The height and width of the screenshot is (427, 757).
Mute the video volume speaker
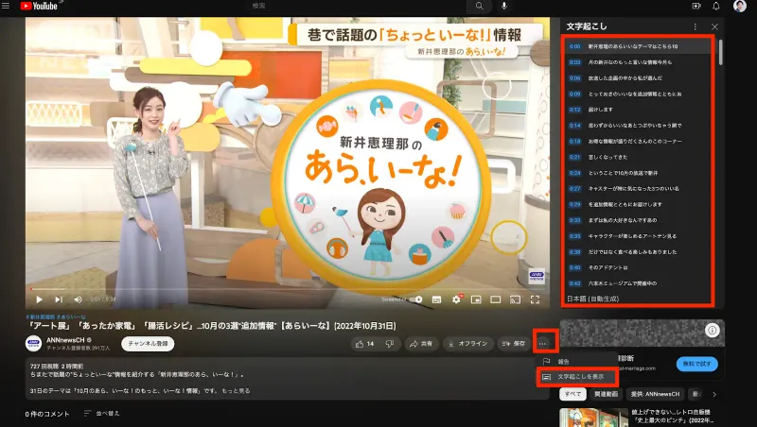(x=78, y=299)
